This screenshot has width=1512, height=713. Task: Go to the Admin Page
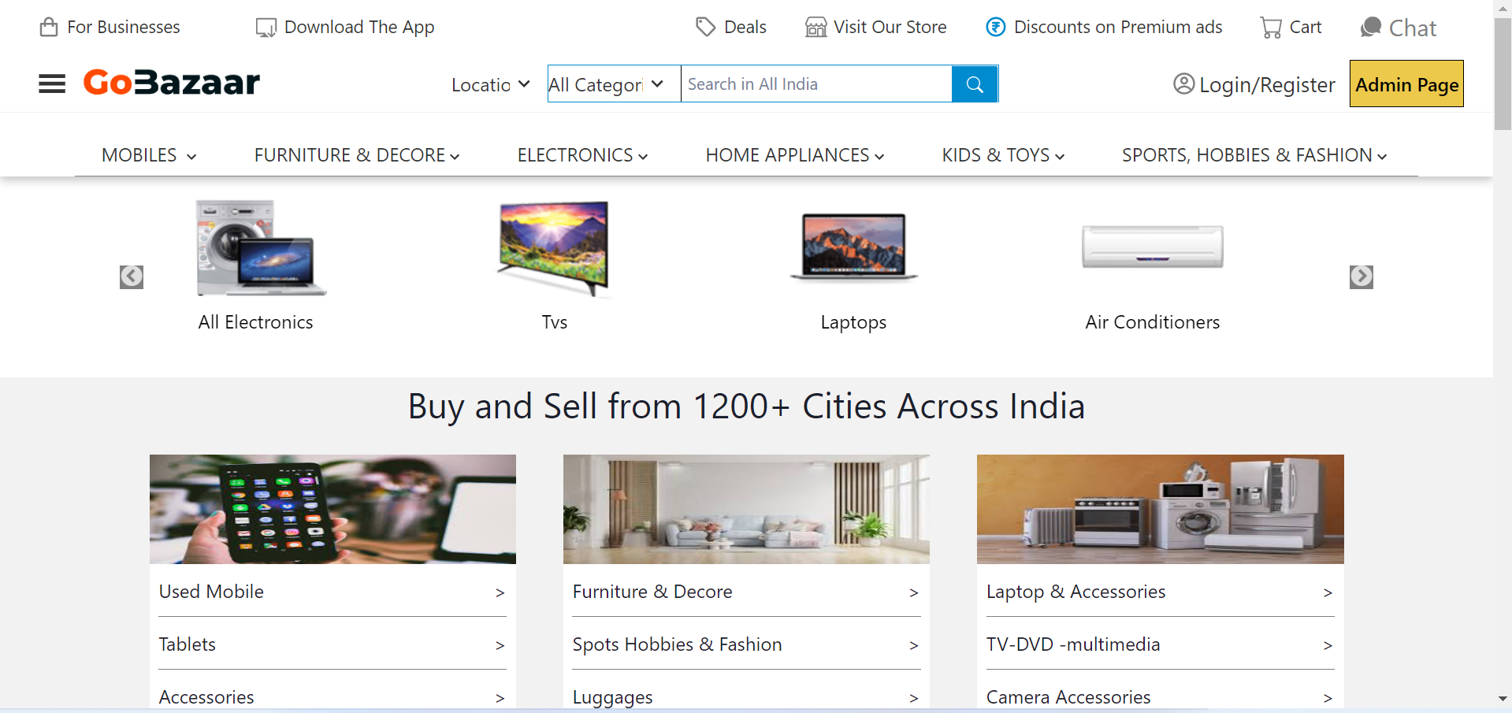click(x=1406, y=84)
